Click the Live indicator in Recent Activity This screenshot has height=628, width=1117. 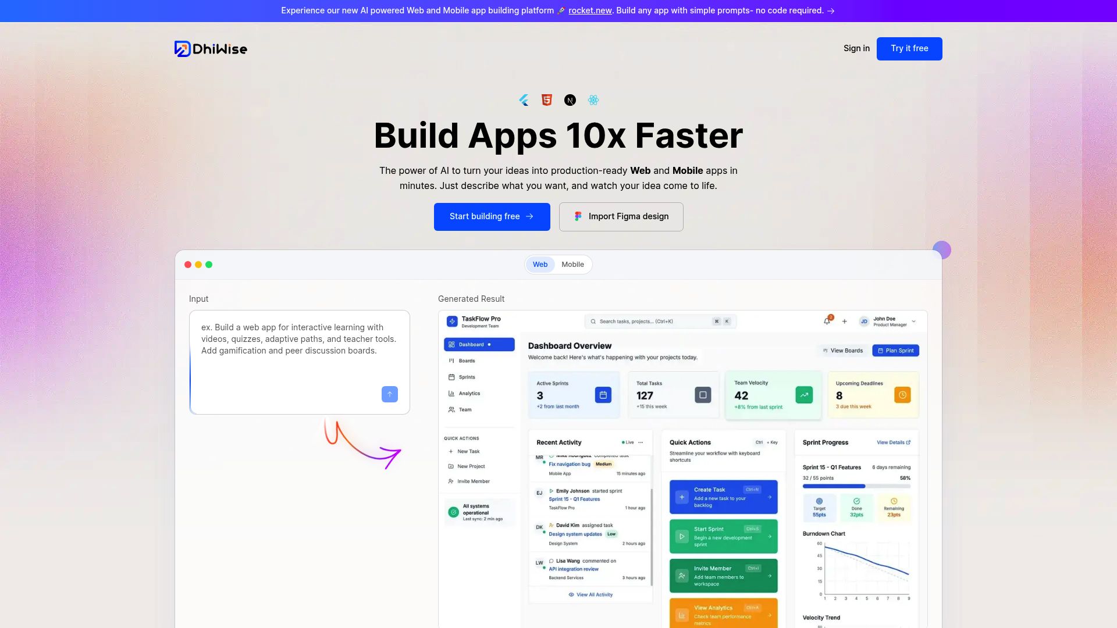pos(628,443)
